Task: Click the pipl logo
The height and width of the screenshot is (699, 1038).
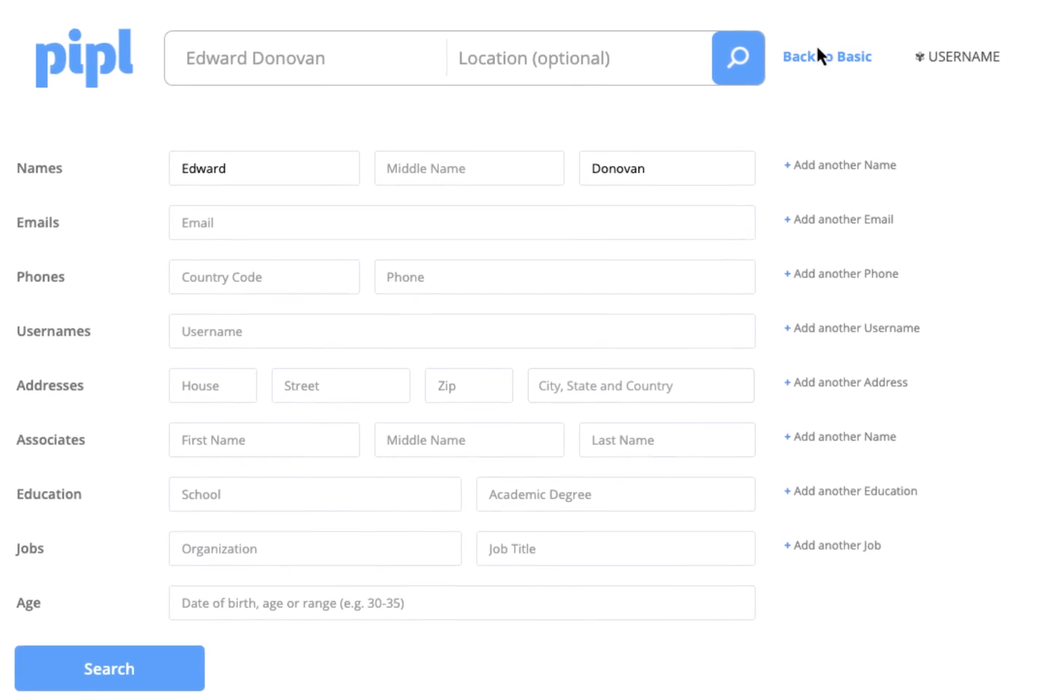Action: [x=84, y=58]
